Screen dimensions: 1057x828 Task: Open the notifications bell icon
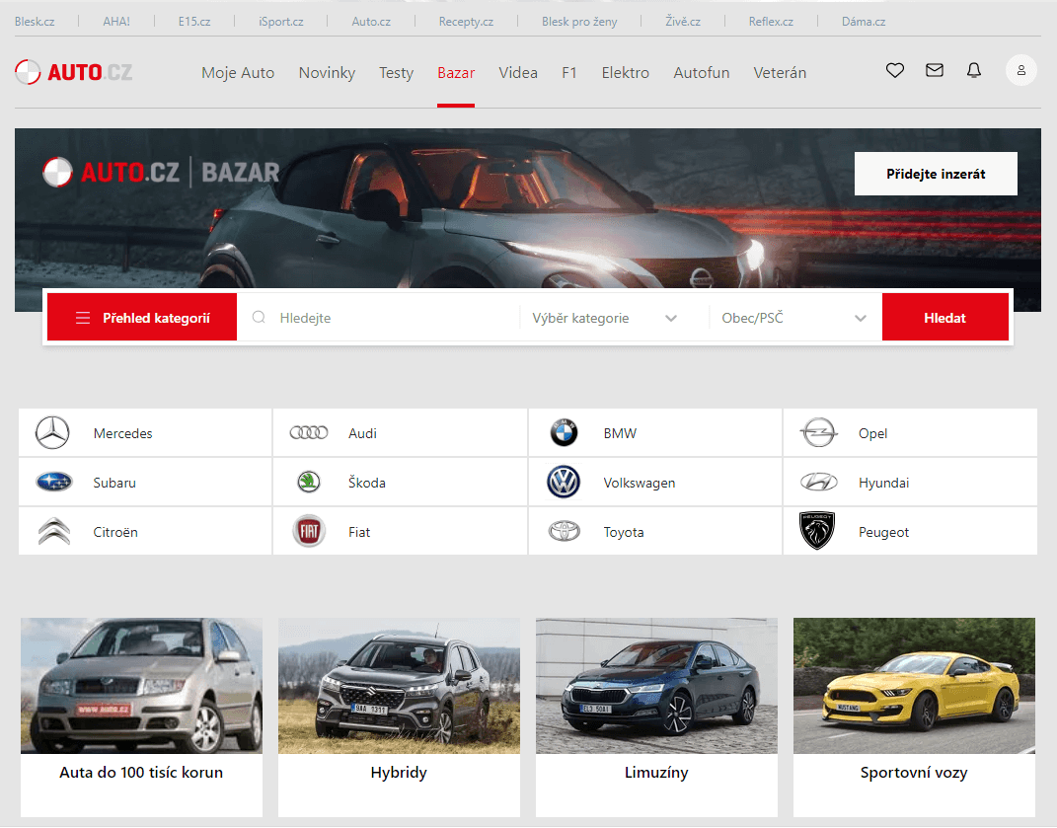[x=973, y=70]
